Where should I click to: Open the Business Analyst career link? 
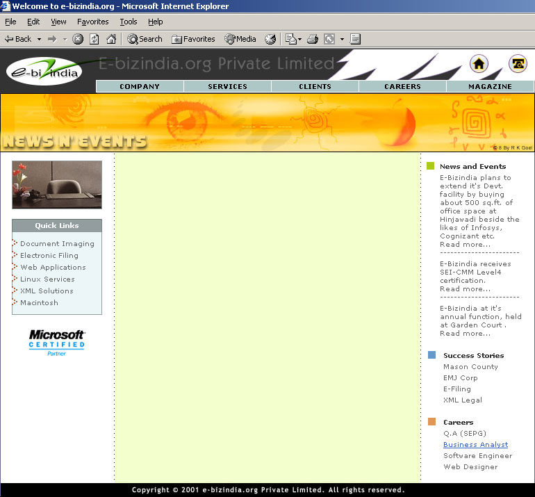click(476, 444)
